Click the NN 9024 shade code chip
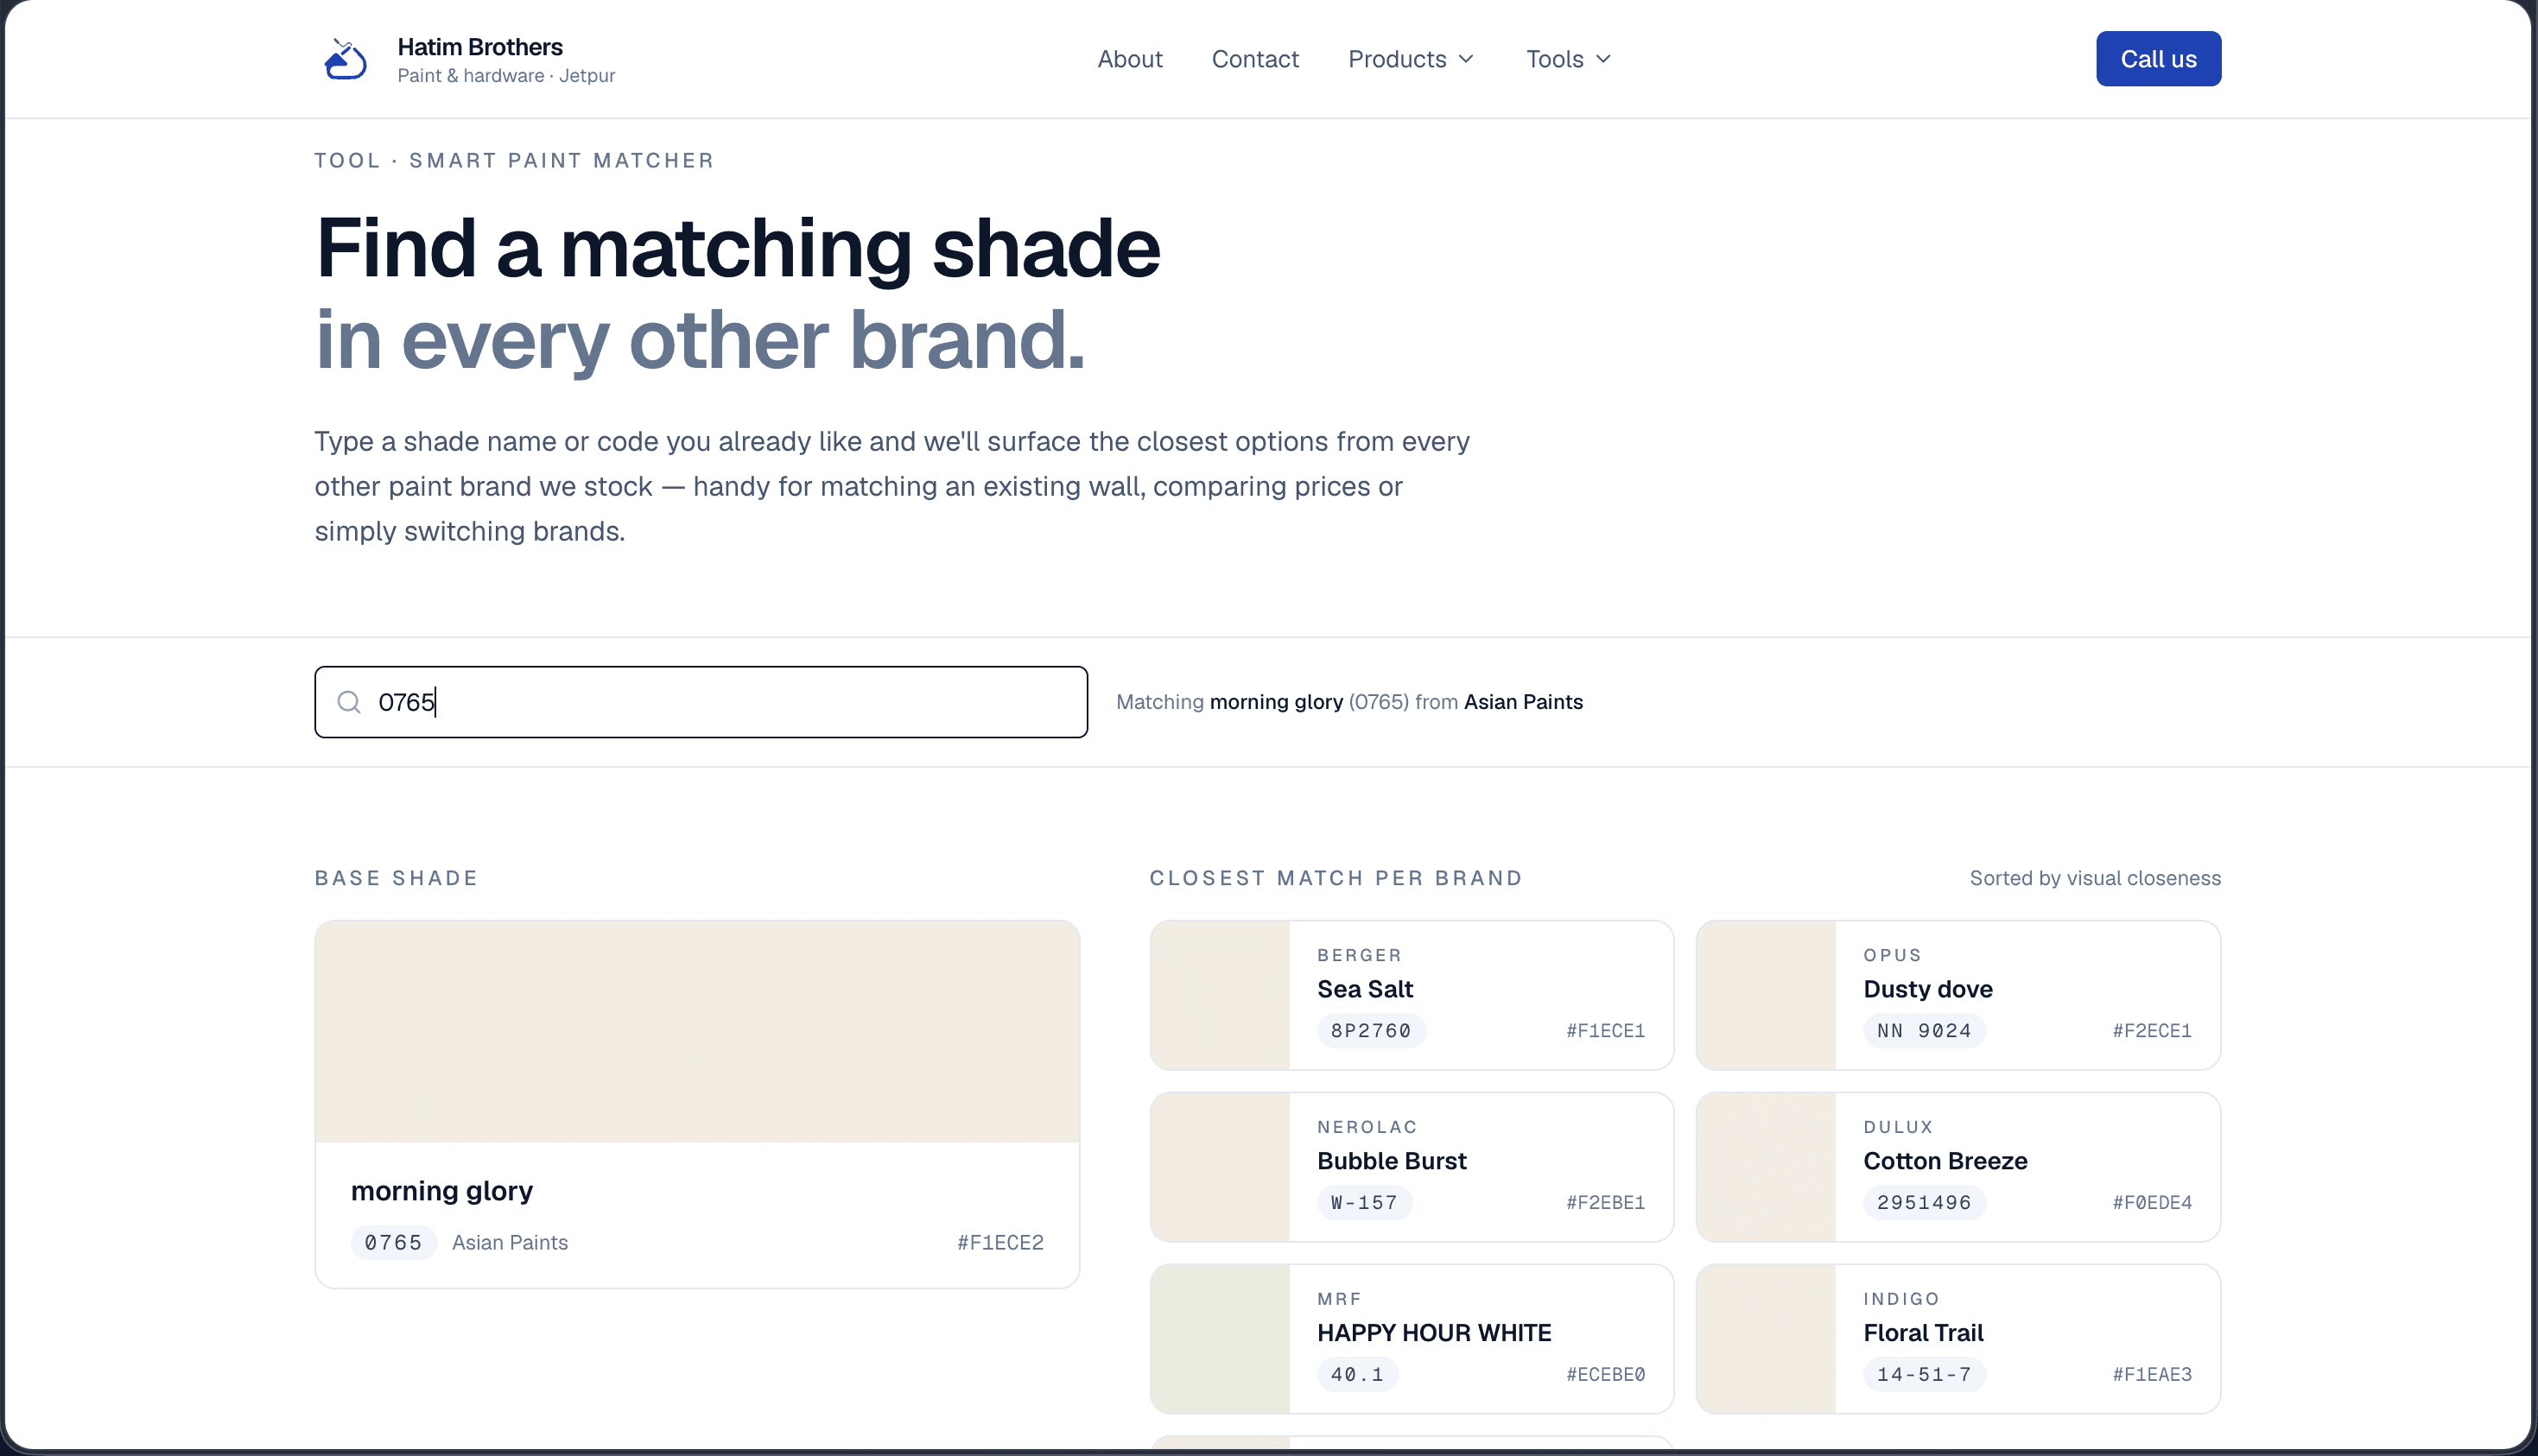 coord(1924,1031)
